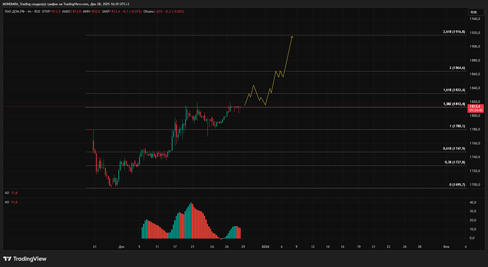488x267 pixels.
Task: Click 1740,0 on the price axis
Action: pos(475,157)
